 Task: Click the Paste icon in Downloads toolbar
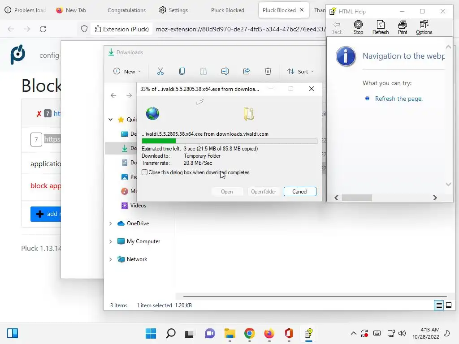pos(204,71)
